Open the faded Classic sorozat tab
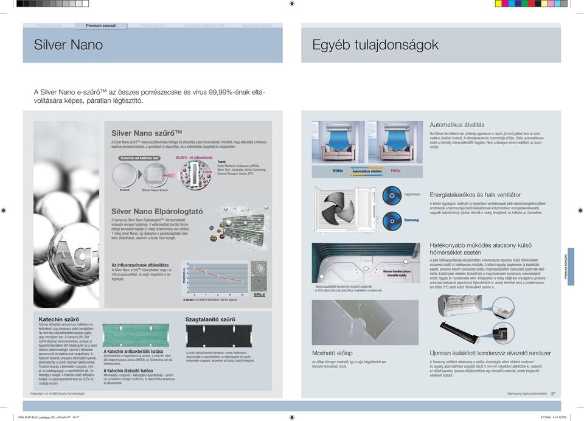584x421 pixels. click(153, 26)
